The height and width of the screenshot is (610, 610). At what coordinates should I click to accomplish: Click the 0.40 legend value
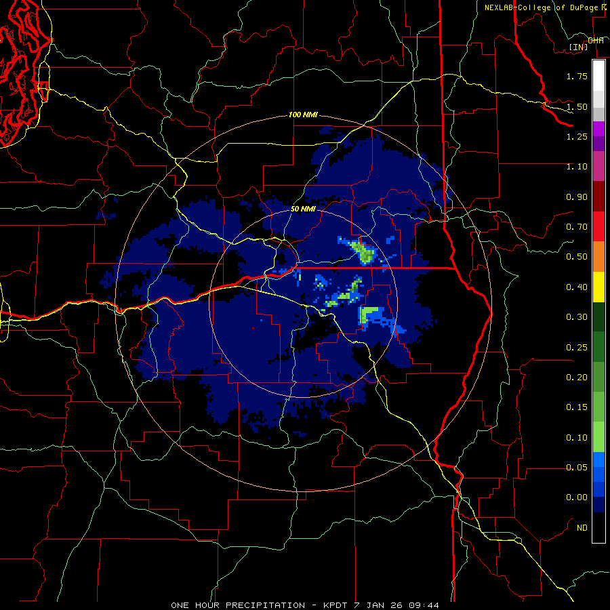577,287
